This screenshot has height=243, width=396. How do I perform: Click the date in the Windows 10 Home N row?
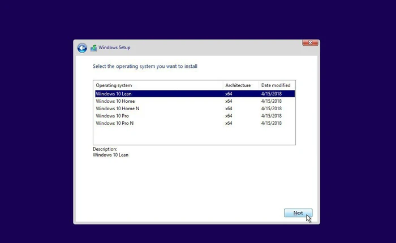(271, 109)
